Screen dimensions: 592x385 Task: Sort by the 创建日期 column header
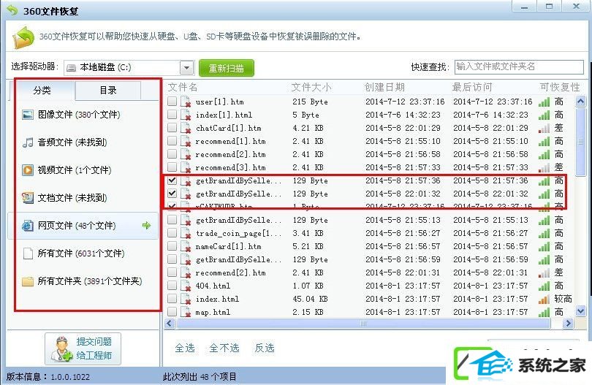click(x=384, y=88)
